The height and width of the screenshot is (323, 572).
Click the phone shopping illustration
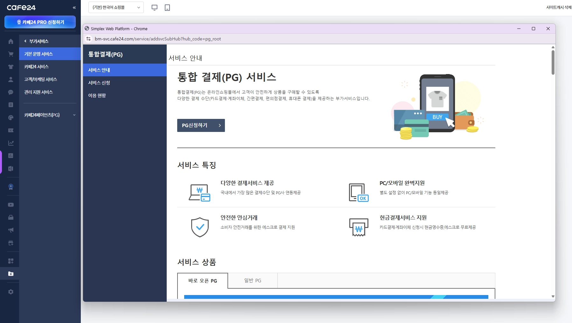(x=437, y=107)
